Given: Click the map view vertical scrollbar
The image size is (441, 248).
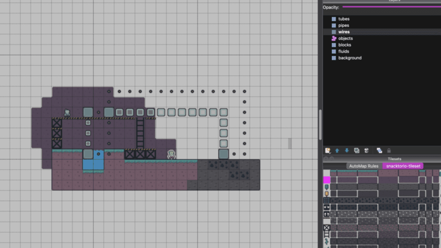Looking at the screenshot, I should [x=320, y=125].
